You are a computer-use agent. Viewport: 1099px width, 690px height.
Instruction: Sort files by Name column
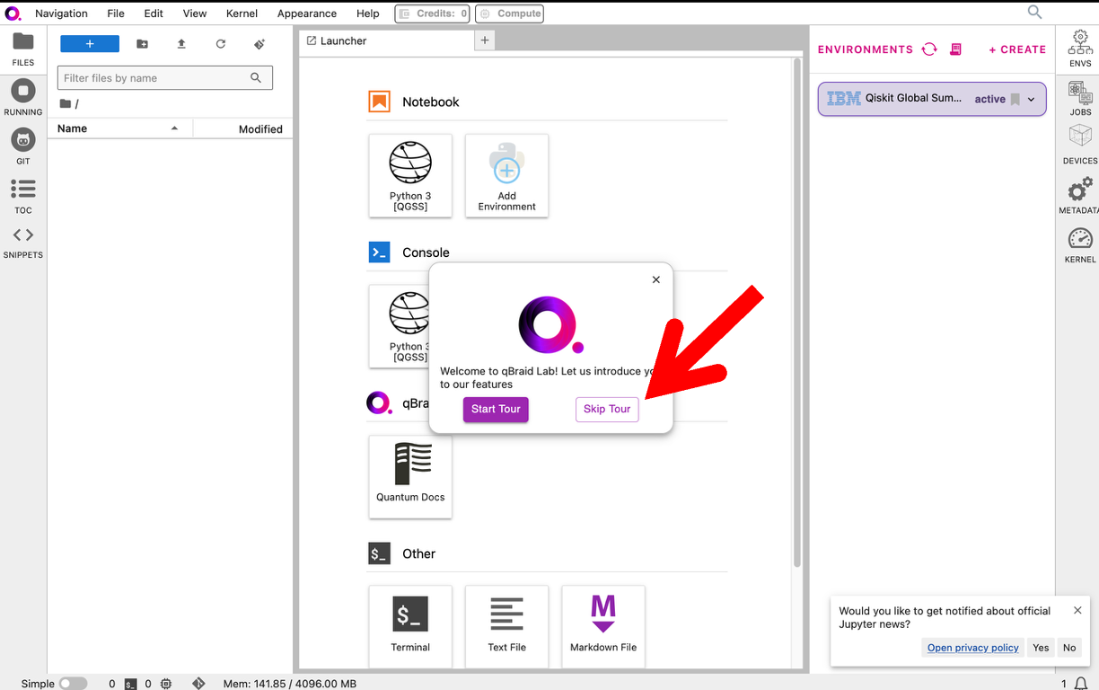pyautogui.click(x=119, y=128)
